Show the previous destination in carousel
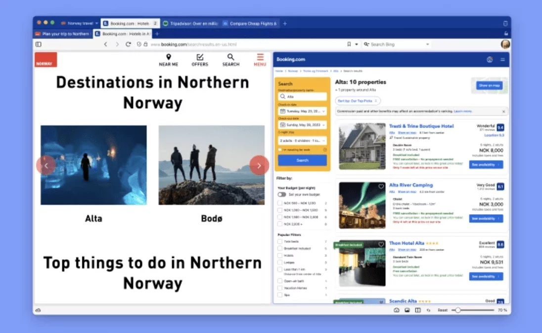 point(46,166)
